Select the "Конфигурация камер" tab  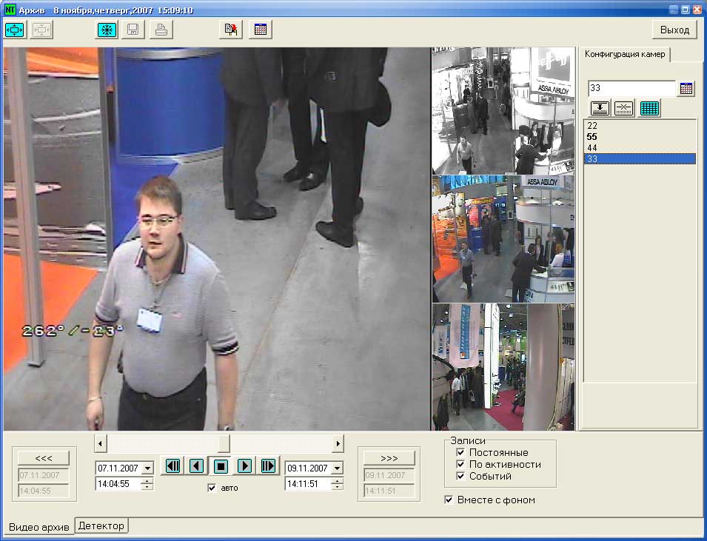(626, 54)
